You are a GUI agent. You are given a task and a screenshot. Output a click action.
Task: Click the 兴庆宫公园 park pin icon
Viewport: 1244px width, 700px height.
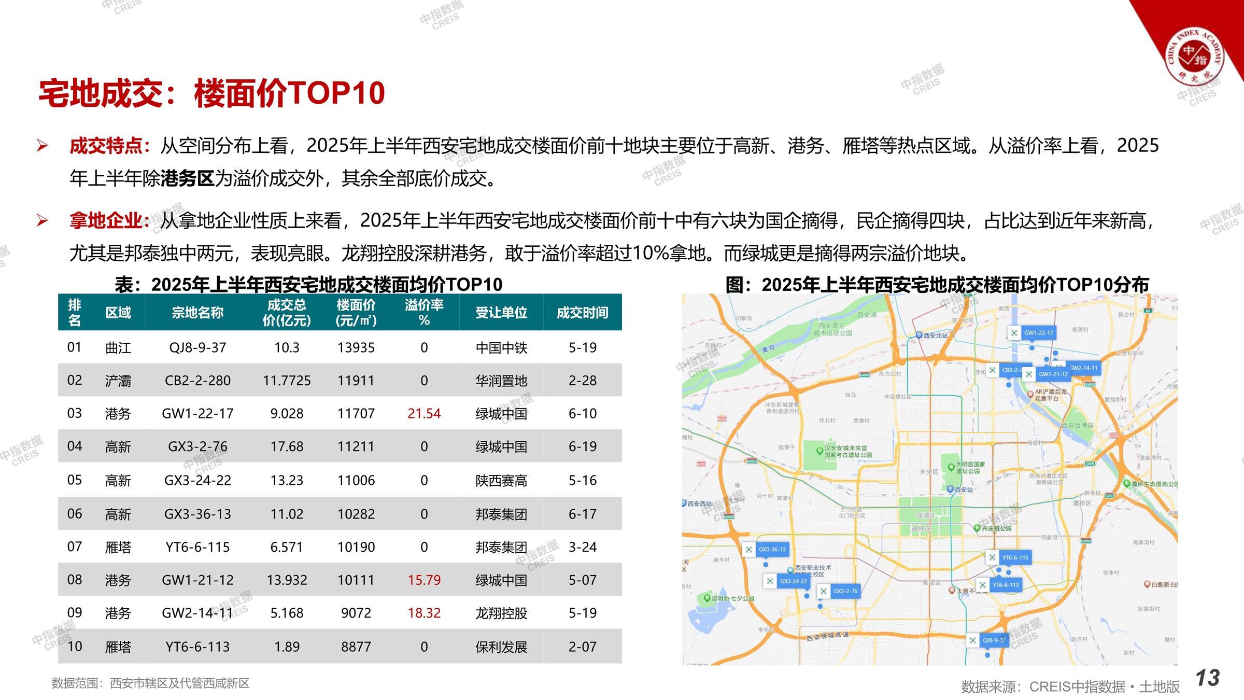tap(977, 528)
